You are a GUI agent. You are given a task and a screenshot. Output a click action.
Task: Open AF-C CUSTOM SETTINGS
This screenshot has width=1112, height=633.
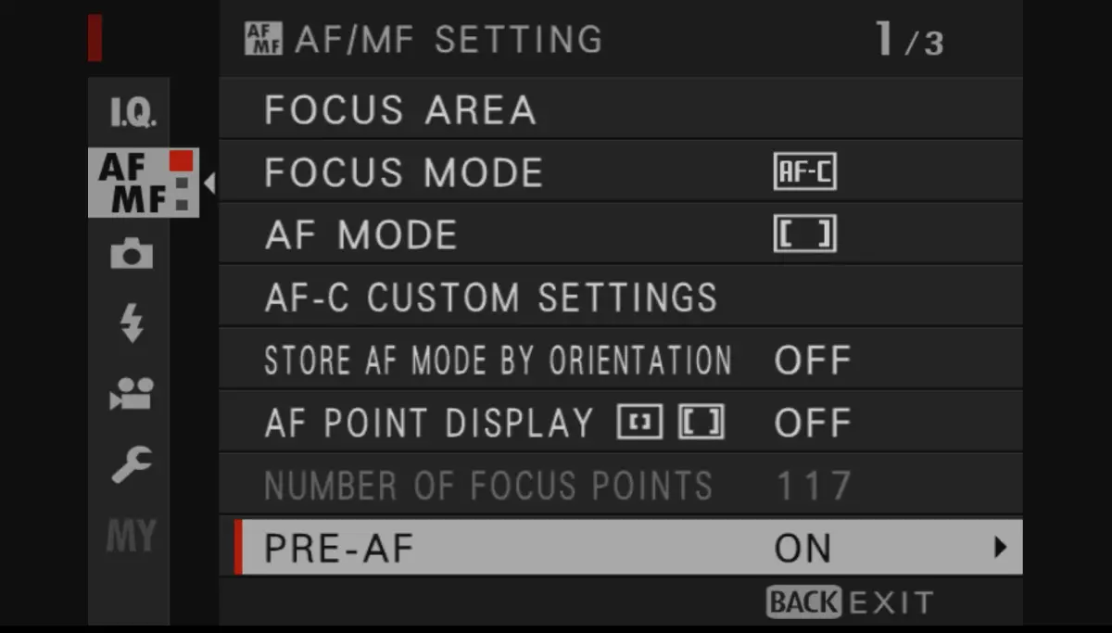(491, 297)
